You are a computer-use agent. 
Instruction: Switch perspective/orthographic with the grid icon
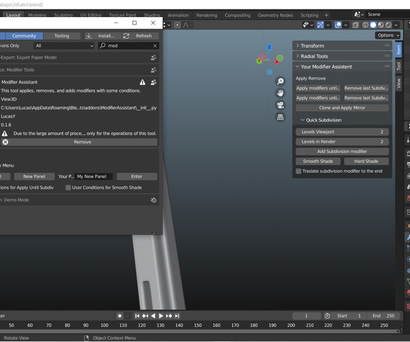click(x=280, y=117)
